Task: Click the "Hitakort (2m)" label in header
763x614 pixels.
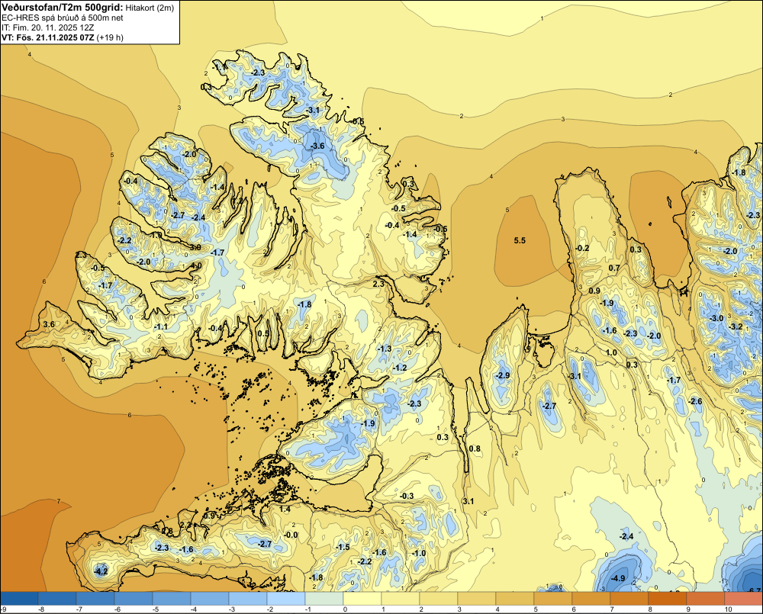Action: pyautogui.click(x=150, y=8)
